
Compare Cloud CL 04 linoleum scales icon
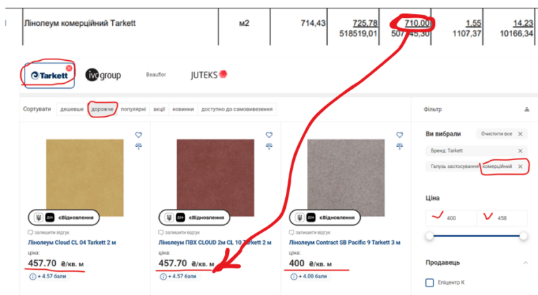click(x=138, y=146)
